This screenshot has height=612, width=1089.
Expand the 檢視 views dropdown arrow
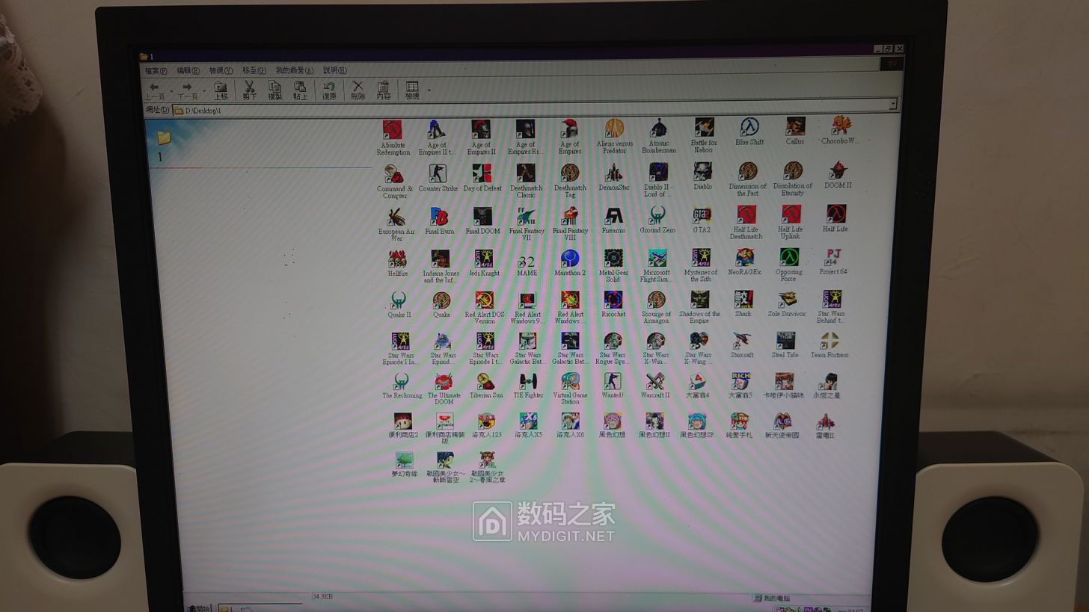point(429,90)
